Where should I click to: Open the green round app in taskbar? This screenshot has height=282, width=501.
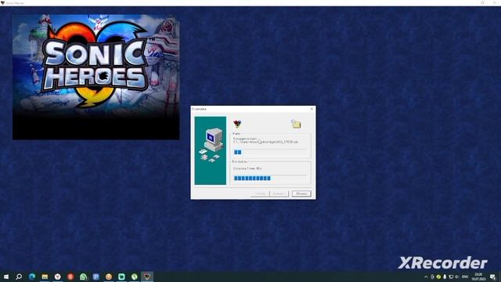coord(134,277)
